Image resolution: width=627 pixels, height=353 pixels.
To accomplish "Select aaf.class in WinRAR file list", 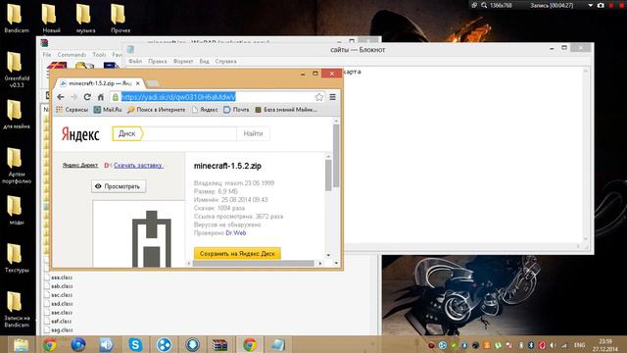I will click(x=59, y=321).
